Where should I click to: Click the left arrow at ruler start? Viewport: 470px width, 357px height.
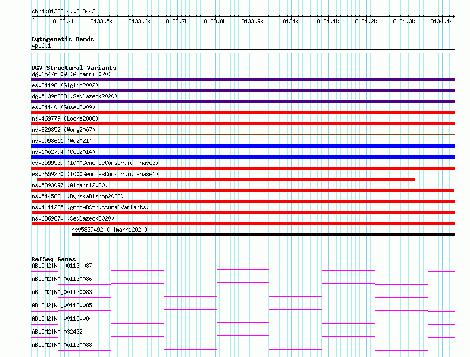coord(33,17)
